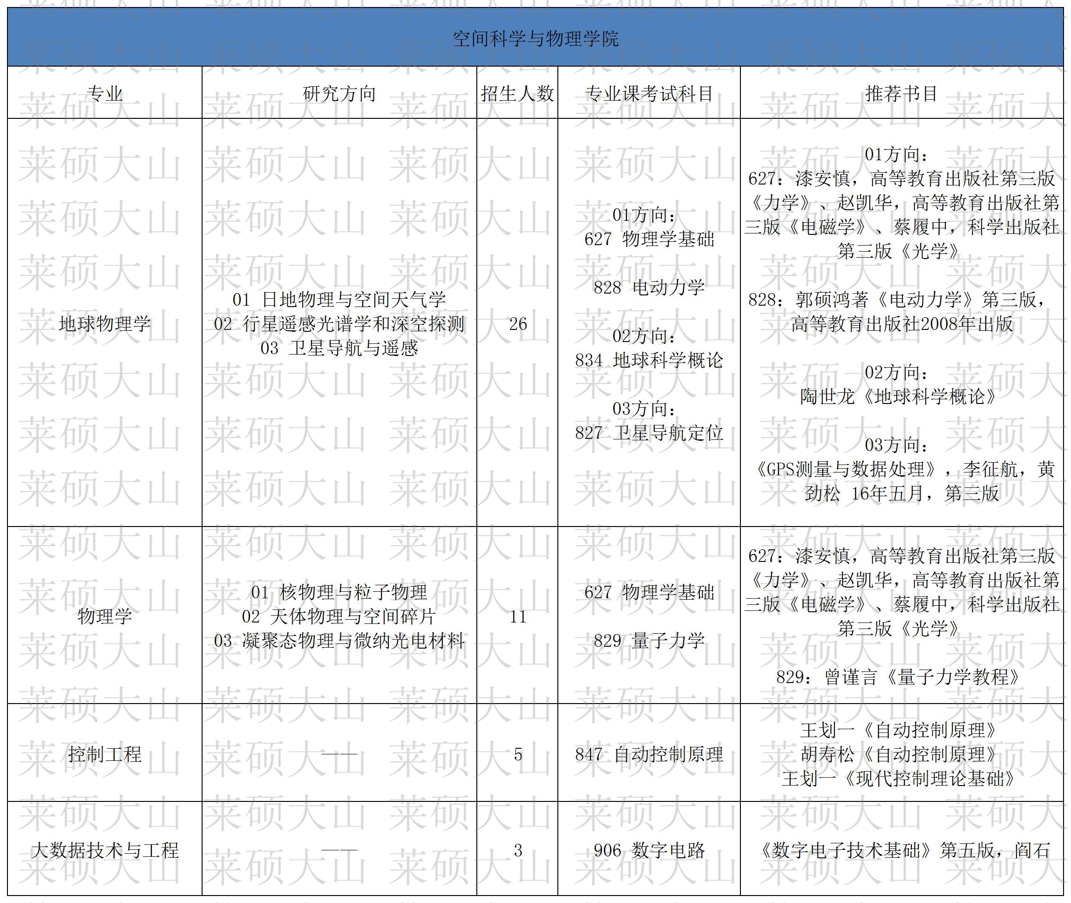Select the 专业 column header

click(105, 94)
